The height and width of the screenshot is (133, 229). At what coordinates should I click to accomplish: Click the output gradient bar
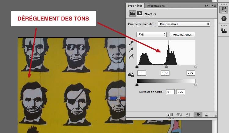(166, 81)
